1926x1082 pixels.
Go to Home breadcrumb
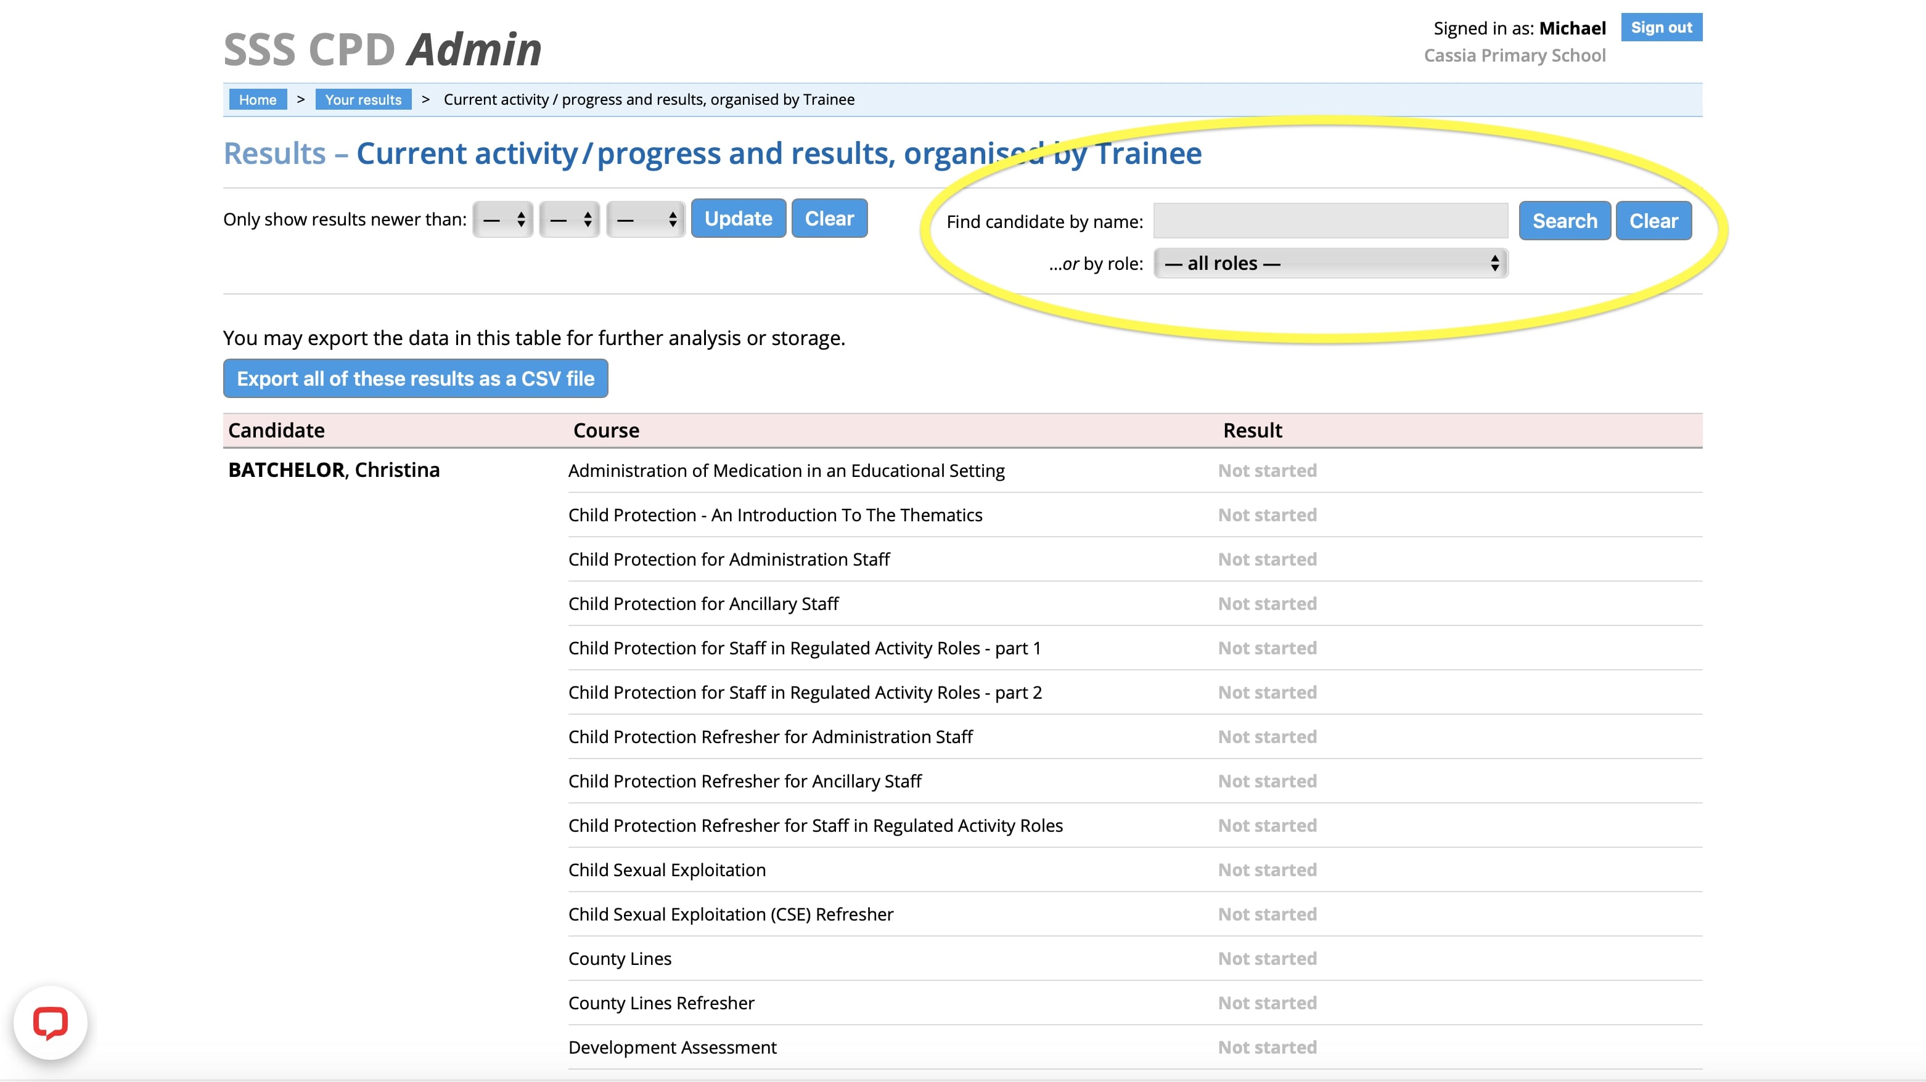pos(257,99)
